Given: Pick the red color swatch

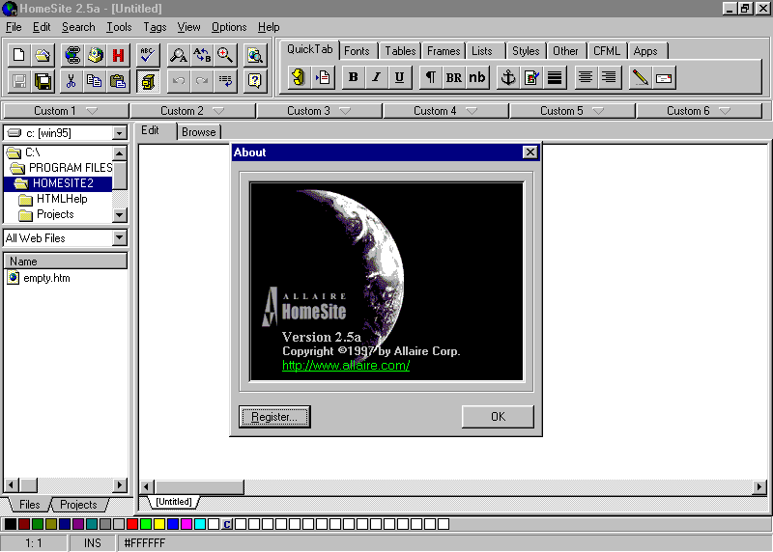Looking at the screenshot, I should (x=131, y=524).
